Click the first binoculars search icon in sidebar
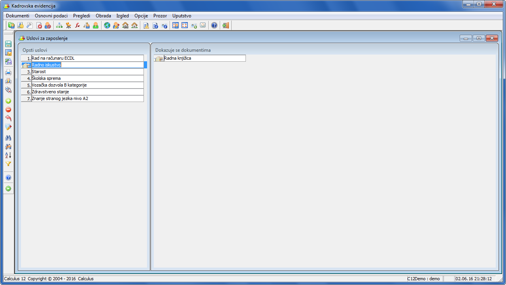506x285 pixels. [x=8, y=138]
